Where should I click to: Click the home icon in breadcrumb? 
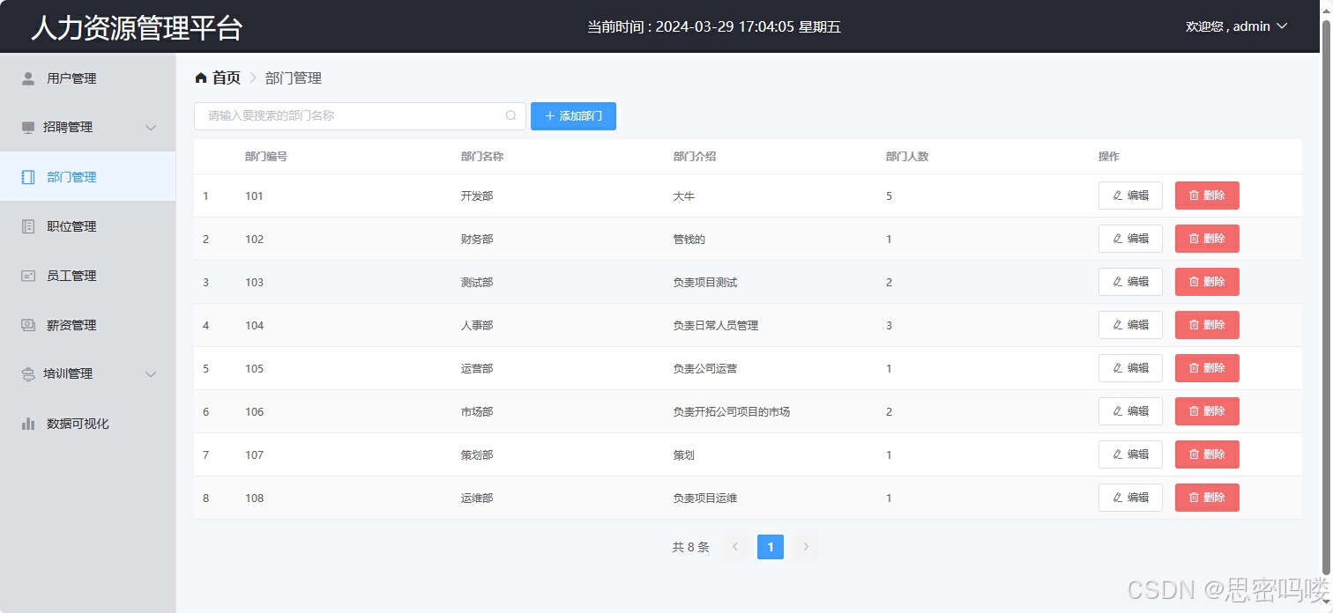201,78
